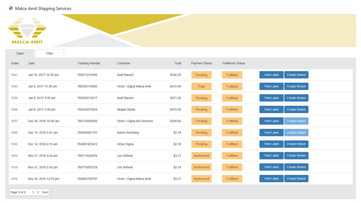Print Label for order 1036
This screenshot has width=361, height=203.
(271, 133)
